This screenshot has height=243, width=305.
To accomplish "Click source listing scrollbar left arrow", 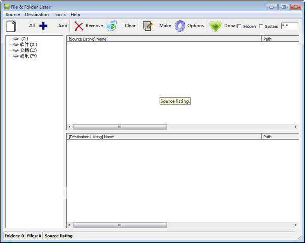I will 70,127.
